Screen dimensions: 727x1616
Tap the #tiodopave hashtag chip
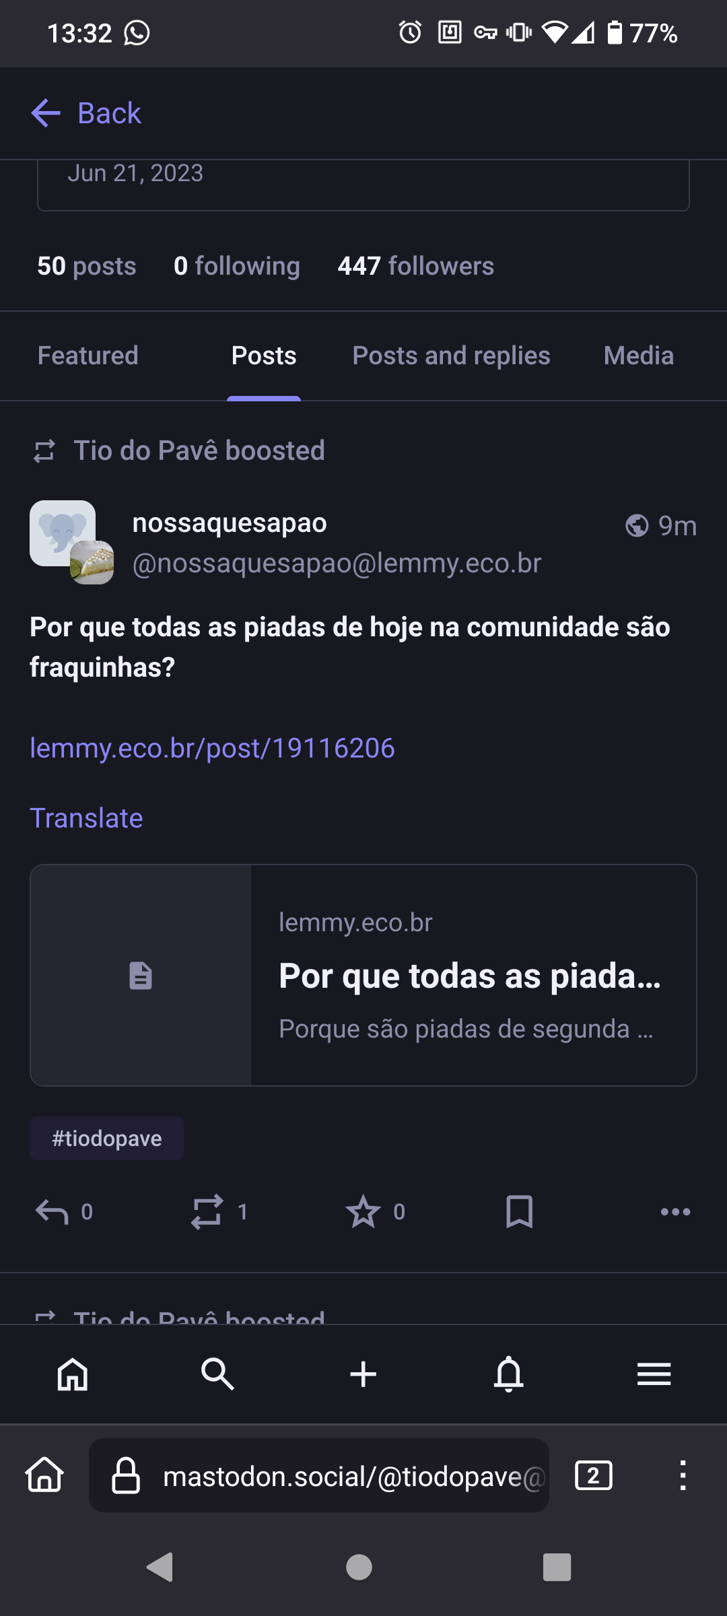tap(107, 1139)
